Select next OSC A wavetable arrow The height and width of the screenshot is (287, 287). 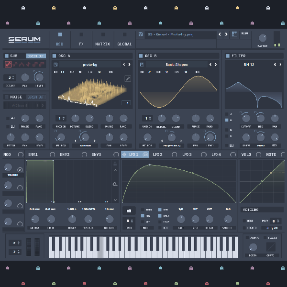point(130,65)
